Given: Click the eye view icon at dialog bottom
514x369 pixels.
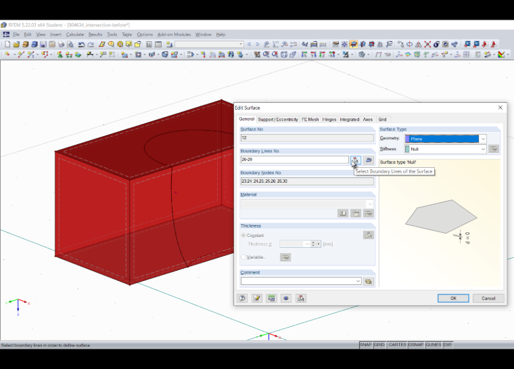Looking at the screenshot, I should 286,298.
